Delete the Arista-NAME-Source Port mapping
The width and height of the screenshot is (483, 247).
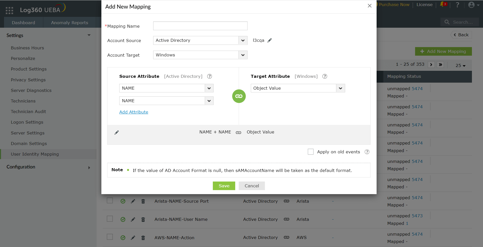[x=143, y=201]
